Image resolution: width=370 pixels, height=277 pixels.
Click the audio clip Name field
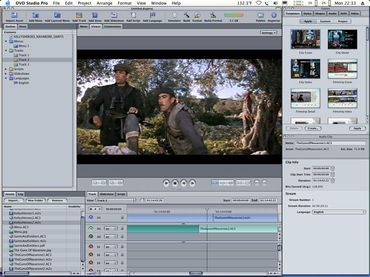[330, 143]
